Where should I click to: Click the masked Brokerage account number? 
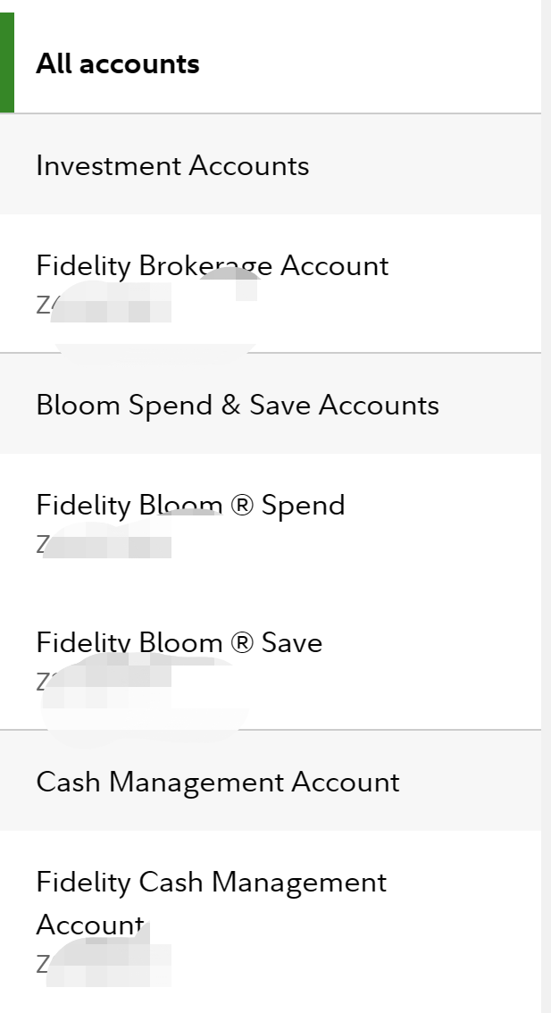point(105,306)
